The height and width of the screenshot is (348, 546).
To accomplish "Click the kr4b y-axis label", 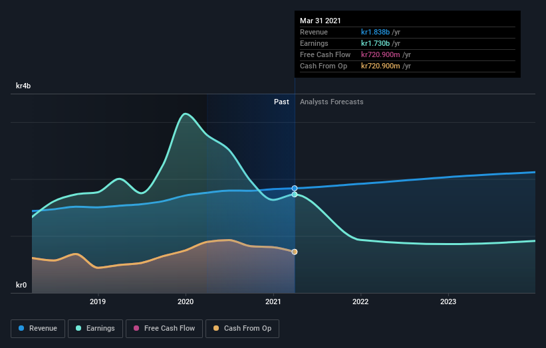I will point(23,86).
